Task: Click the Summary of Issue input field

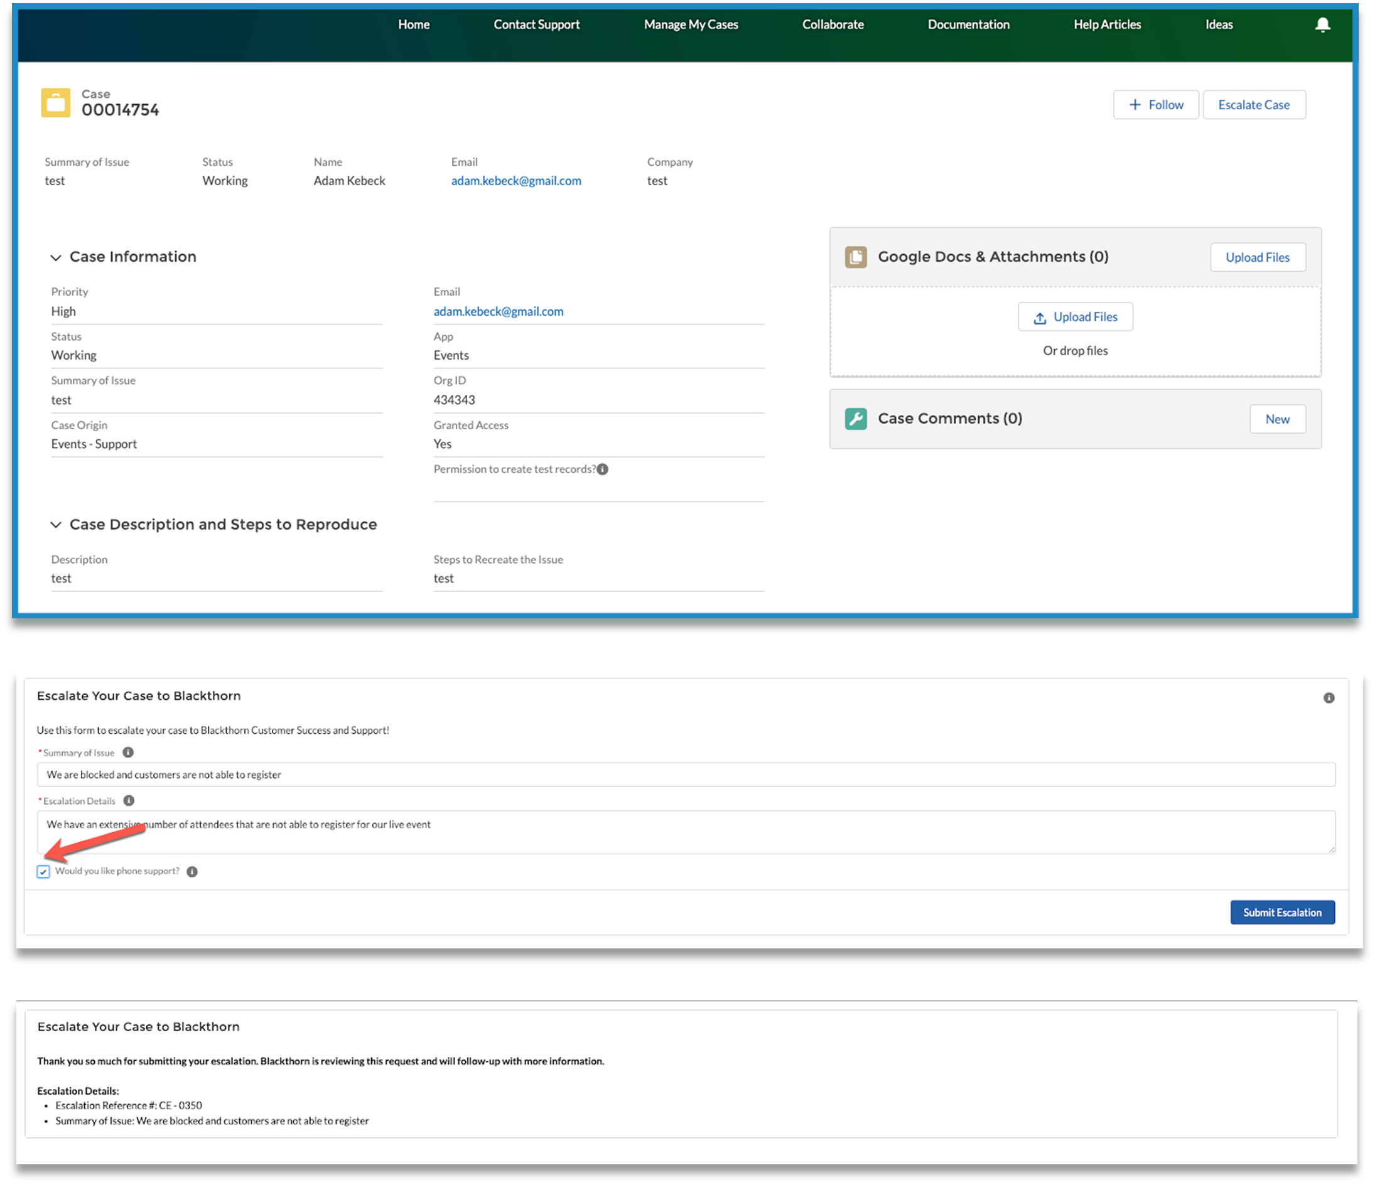Action: tap(686, 775)
